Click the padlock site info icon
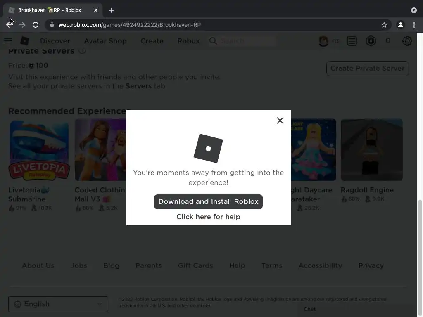 coord(52,25)
